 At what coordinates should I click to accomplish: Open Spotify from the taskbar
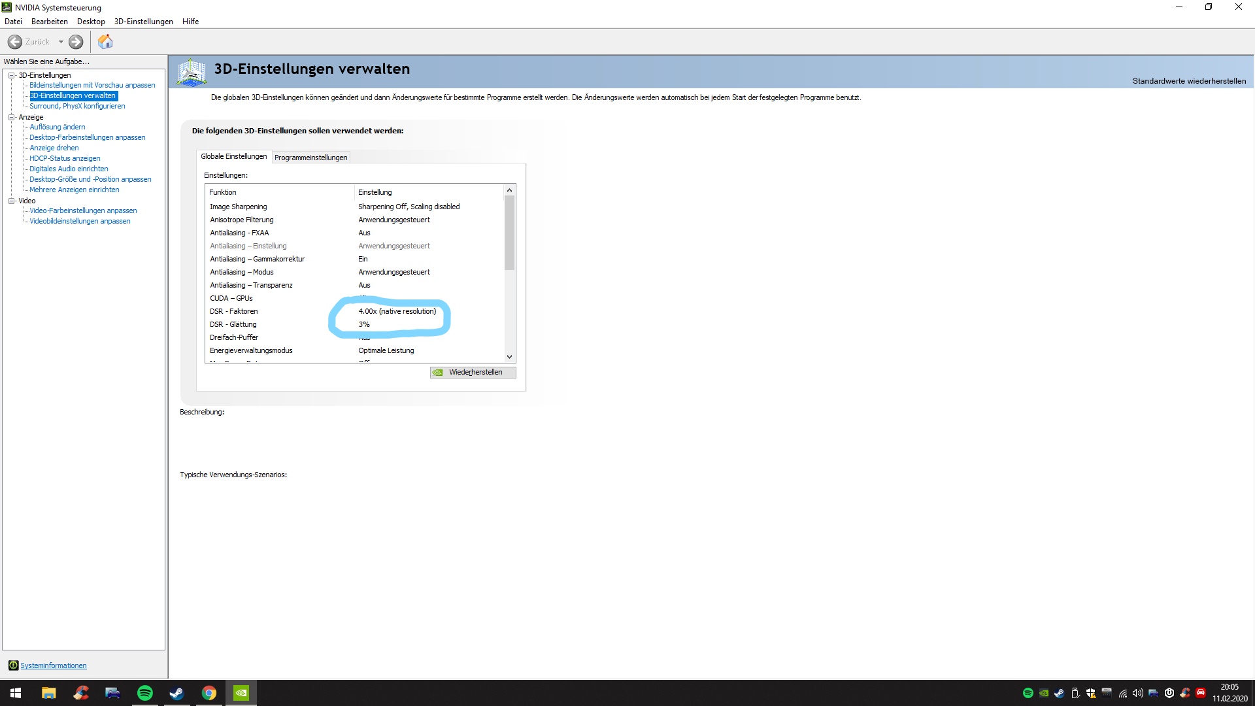pyautogui.click(x=145, y=693)
